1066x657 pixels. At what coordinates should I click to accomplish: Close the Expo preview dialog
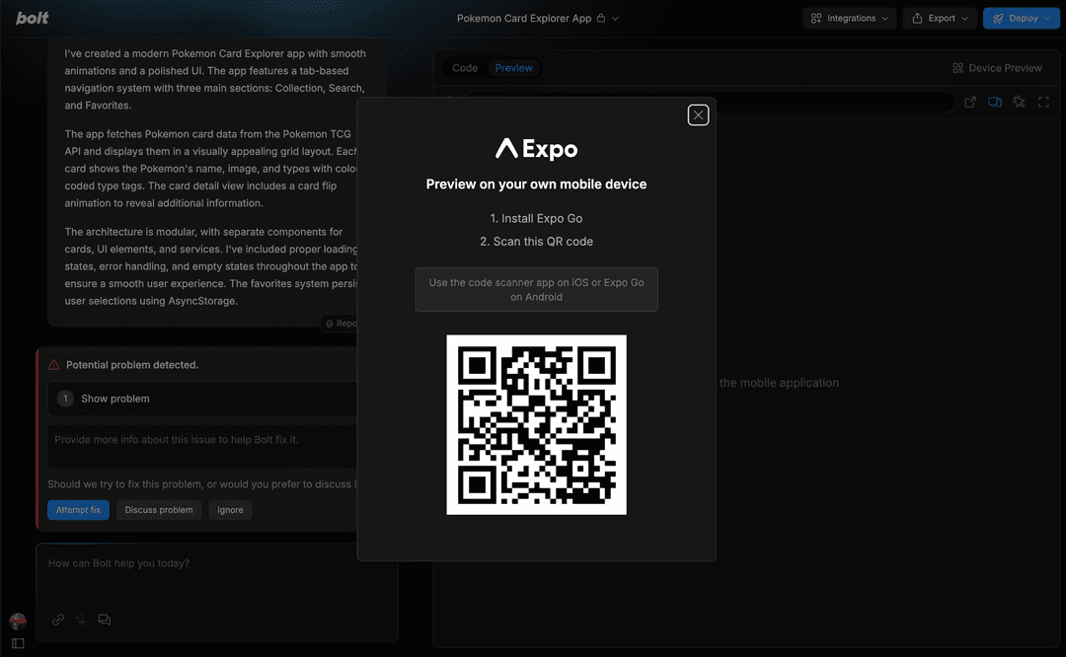point(698,114)
